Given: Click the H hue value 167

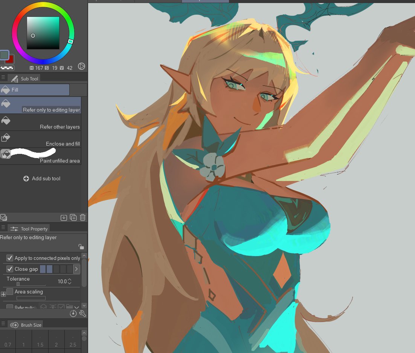Looking at the screenshot, I should click(x=39, y=68).
